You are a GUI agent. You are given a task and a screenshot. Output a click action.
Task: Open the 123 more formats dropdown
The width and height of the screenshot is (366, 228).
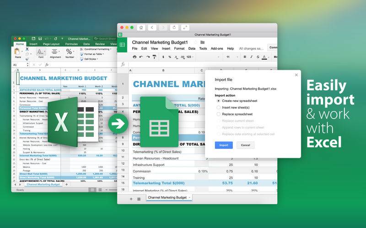[x=190, y=57]
